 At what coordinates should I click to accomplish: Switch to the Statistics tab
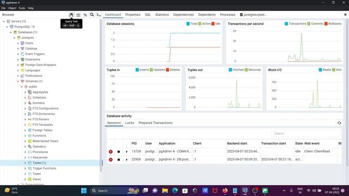[x=162, y=15]
